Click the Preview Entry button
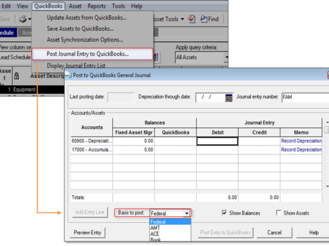This screenshot has height=246, width=329. [88, 232]
